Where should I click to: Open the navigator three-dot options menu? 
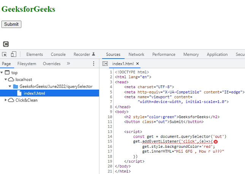pos(93,63)
